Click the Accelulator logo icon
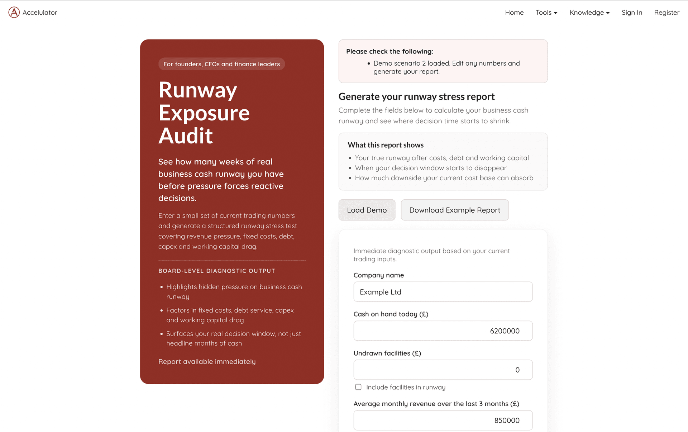The width and height of the screenshot is (688, 432). pyautogui.click(x=14, y=12)
